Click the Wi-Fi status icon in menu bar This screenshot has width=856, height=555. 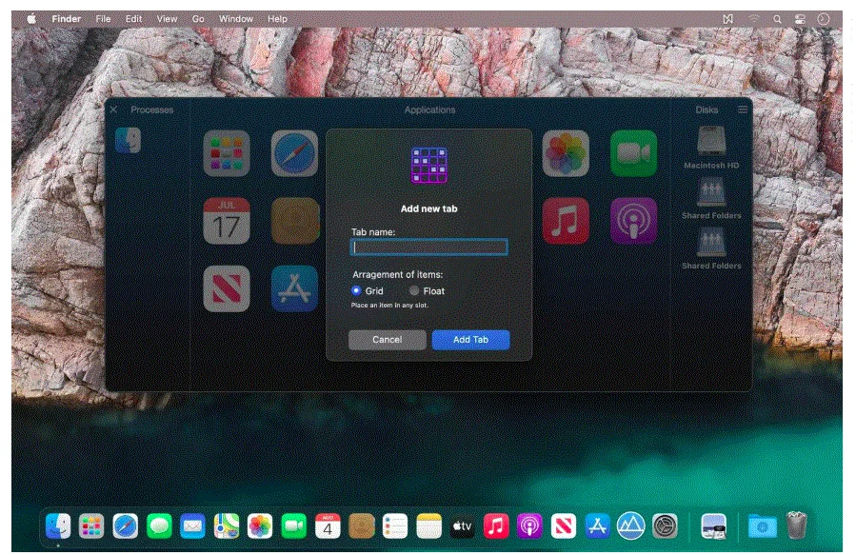point(754,19)
